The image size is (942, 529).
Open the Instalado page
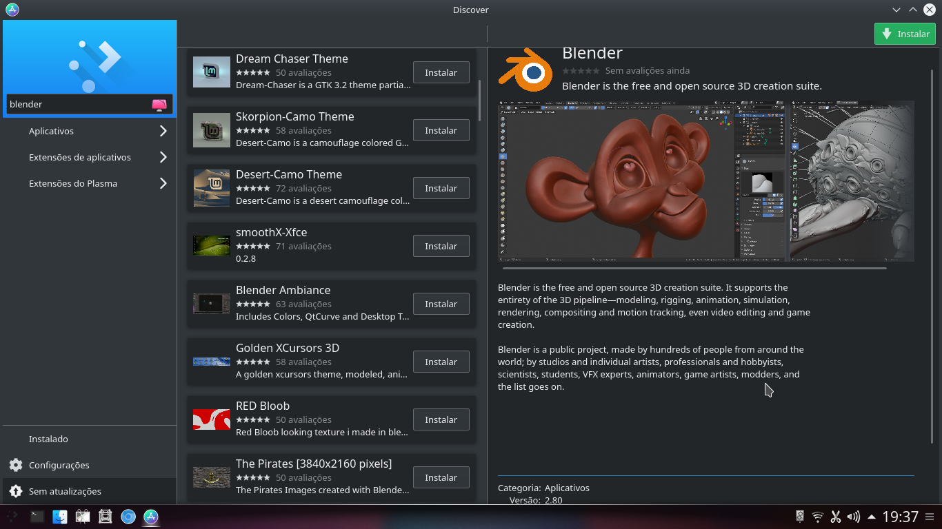click(x=90, y=439)
